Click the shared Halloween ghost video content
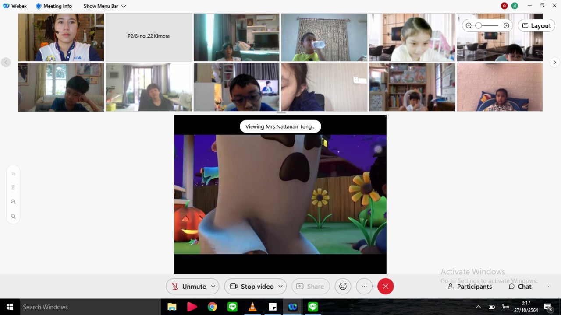This screenshot has width=561, height=315. pyautogui.click(x=280, y=194)
